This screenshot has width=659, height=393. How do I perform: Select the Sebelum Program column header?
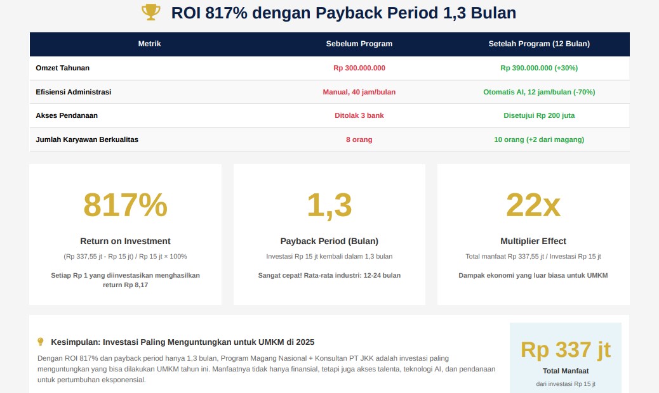point(359,44)
